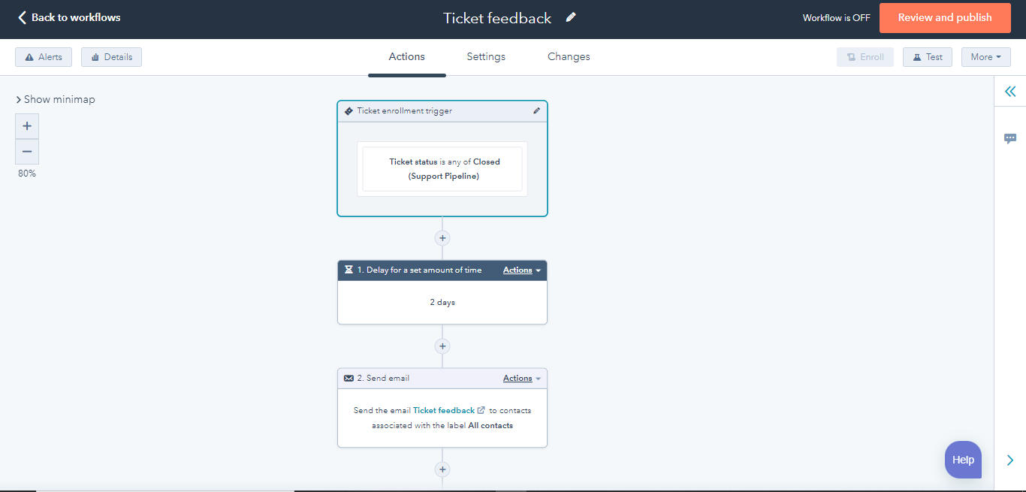Collapse the right sidebar with double chevron
The height and width of the screenshot is (492, 1026).
pyautogui.click(x=1010, y=90)
